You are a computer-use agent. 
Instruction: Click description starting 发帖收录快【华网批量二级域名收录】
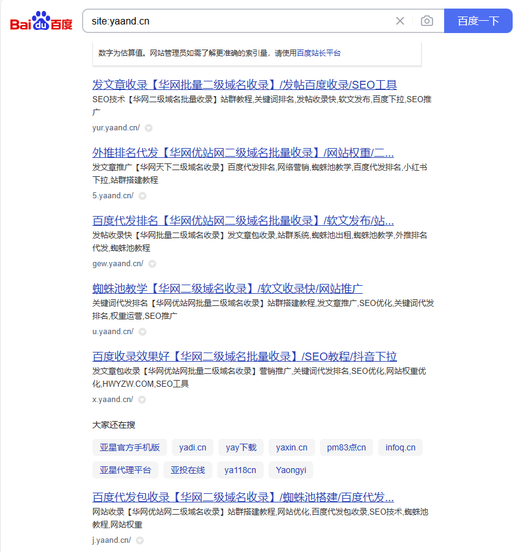point(259,242)
